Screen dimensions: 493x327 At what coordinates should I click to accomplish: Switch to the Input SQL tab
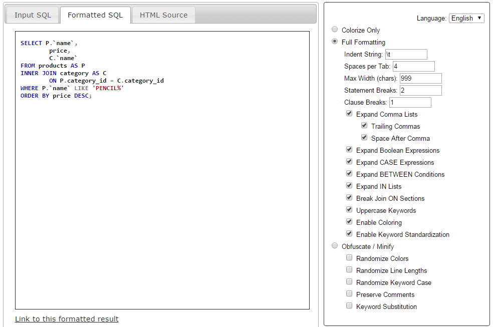point(33,15)
